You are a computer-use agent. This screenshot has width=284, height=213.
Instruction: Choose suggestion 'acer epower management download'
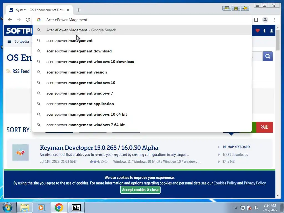[142, 51]
